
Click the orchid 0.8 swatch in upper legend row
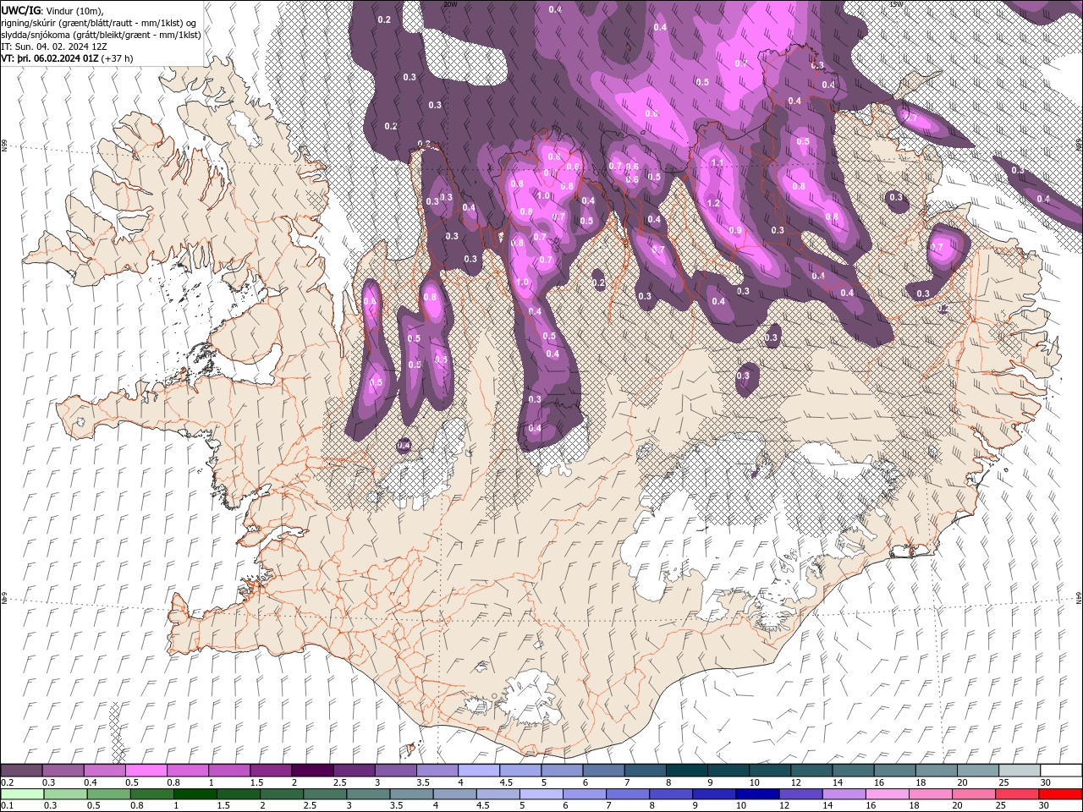[188, 770]
